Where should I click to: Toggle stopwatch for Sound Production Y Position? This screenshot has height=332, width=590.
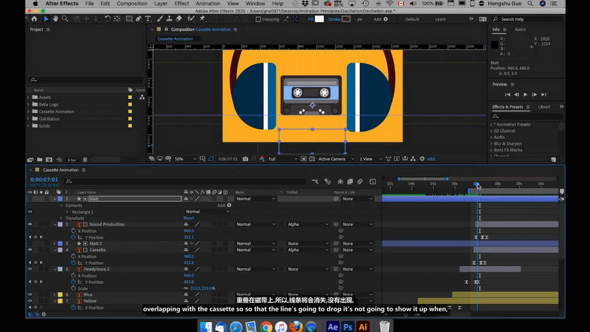click(73, 237)
